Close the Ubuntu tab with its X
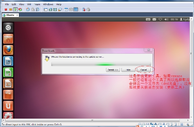The image size is (194, 127). pos(17,15)
